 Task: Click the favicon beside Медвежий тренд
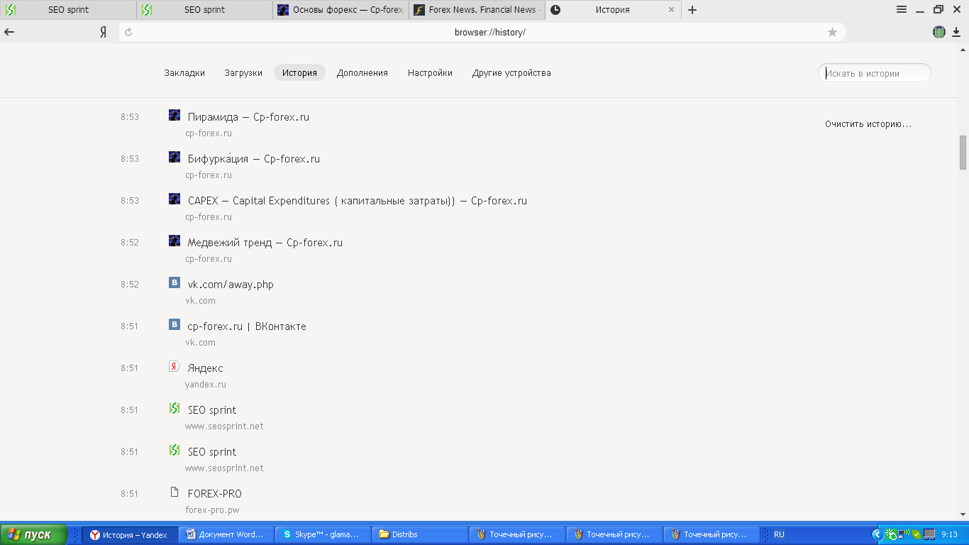pyautogui.click(x=175, y=241)
